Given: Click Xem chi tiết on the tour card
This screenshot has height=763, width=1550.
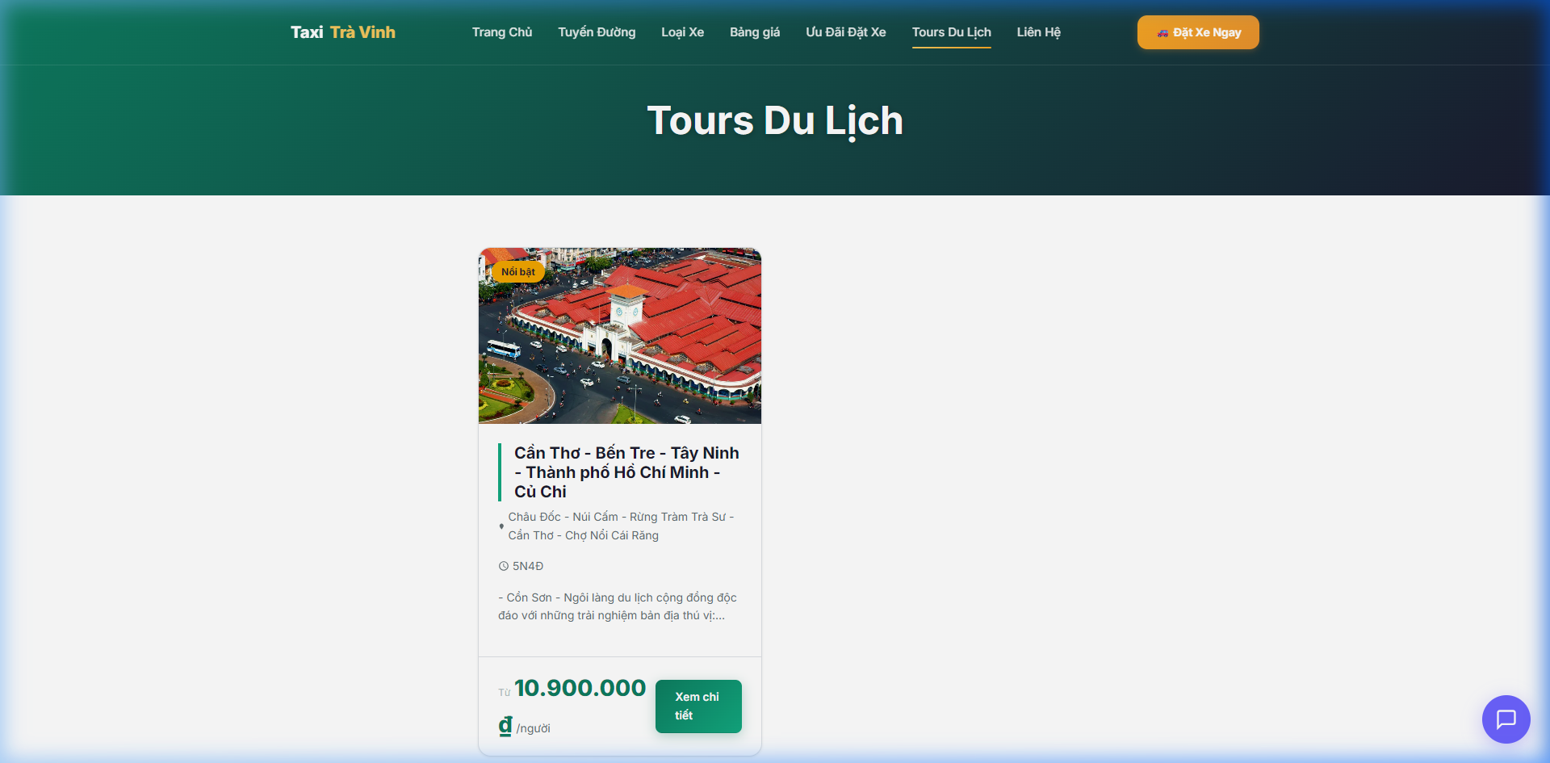Looking at the screenshot, I should (x=697, y=706).
